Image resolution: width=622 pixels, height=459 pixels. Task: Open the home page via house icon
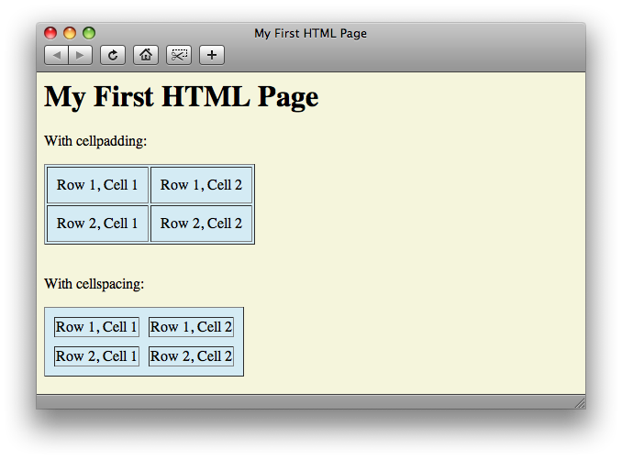point(146,55)
